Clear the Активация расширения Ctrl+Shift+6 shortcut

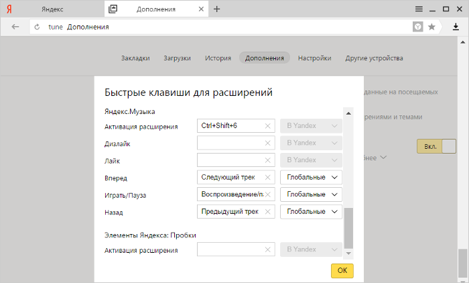click(268, 126)
